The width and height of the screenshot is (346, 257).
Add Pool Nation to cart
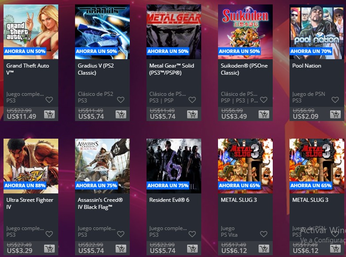pos(335,114)
